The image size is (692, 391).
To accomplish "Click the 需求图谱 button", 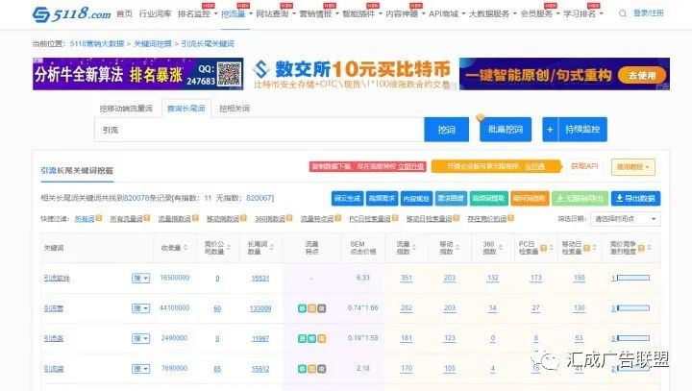I will [x=451, y=199].
